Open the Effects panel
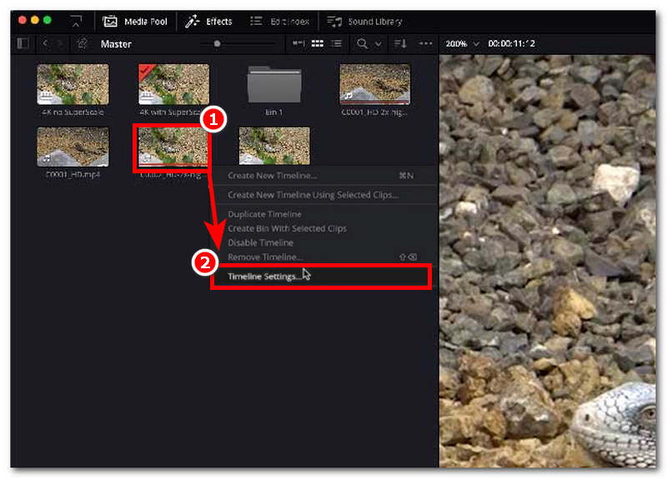Screen dimensions: 667x479 point(208,22)
